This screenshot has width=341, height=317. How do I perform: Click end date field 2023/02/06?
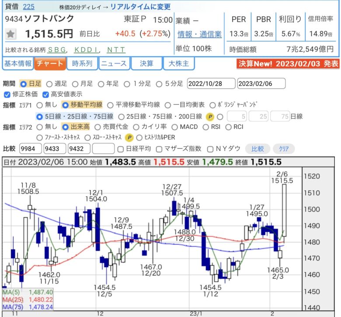coord(261,84)
